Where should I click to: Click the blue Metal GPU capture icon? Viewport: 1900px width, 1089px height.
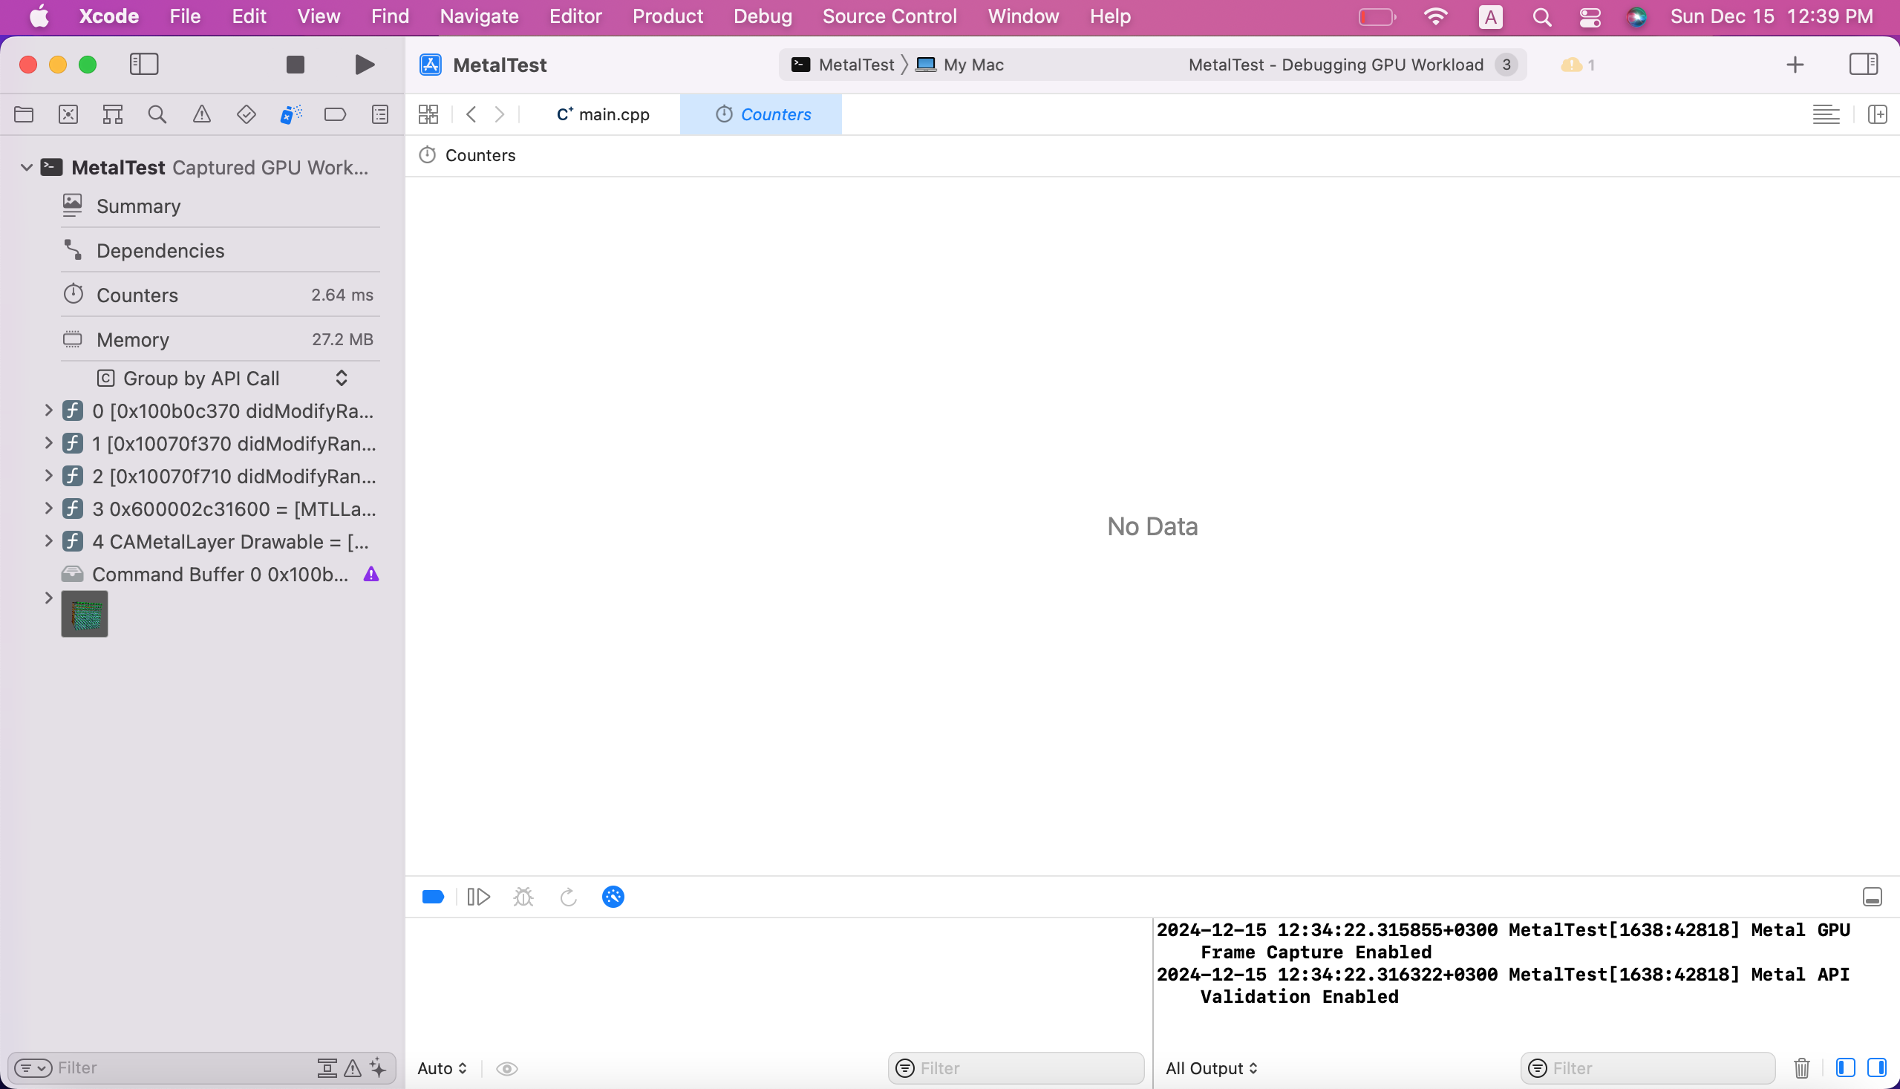point(613,897)
